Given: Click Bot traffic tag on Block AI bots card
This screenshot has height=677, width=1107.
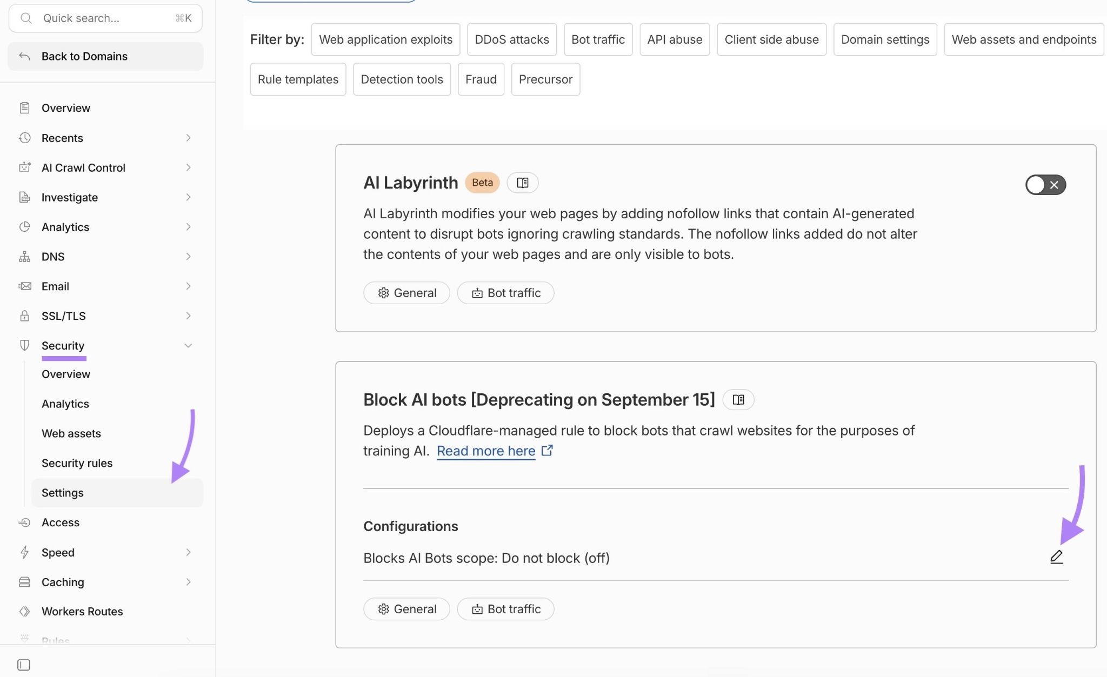Looking at the screenshot, I should [505, 609].
